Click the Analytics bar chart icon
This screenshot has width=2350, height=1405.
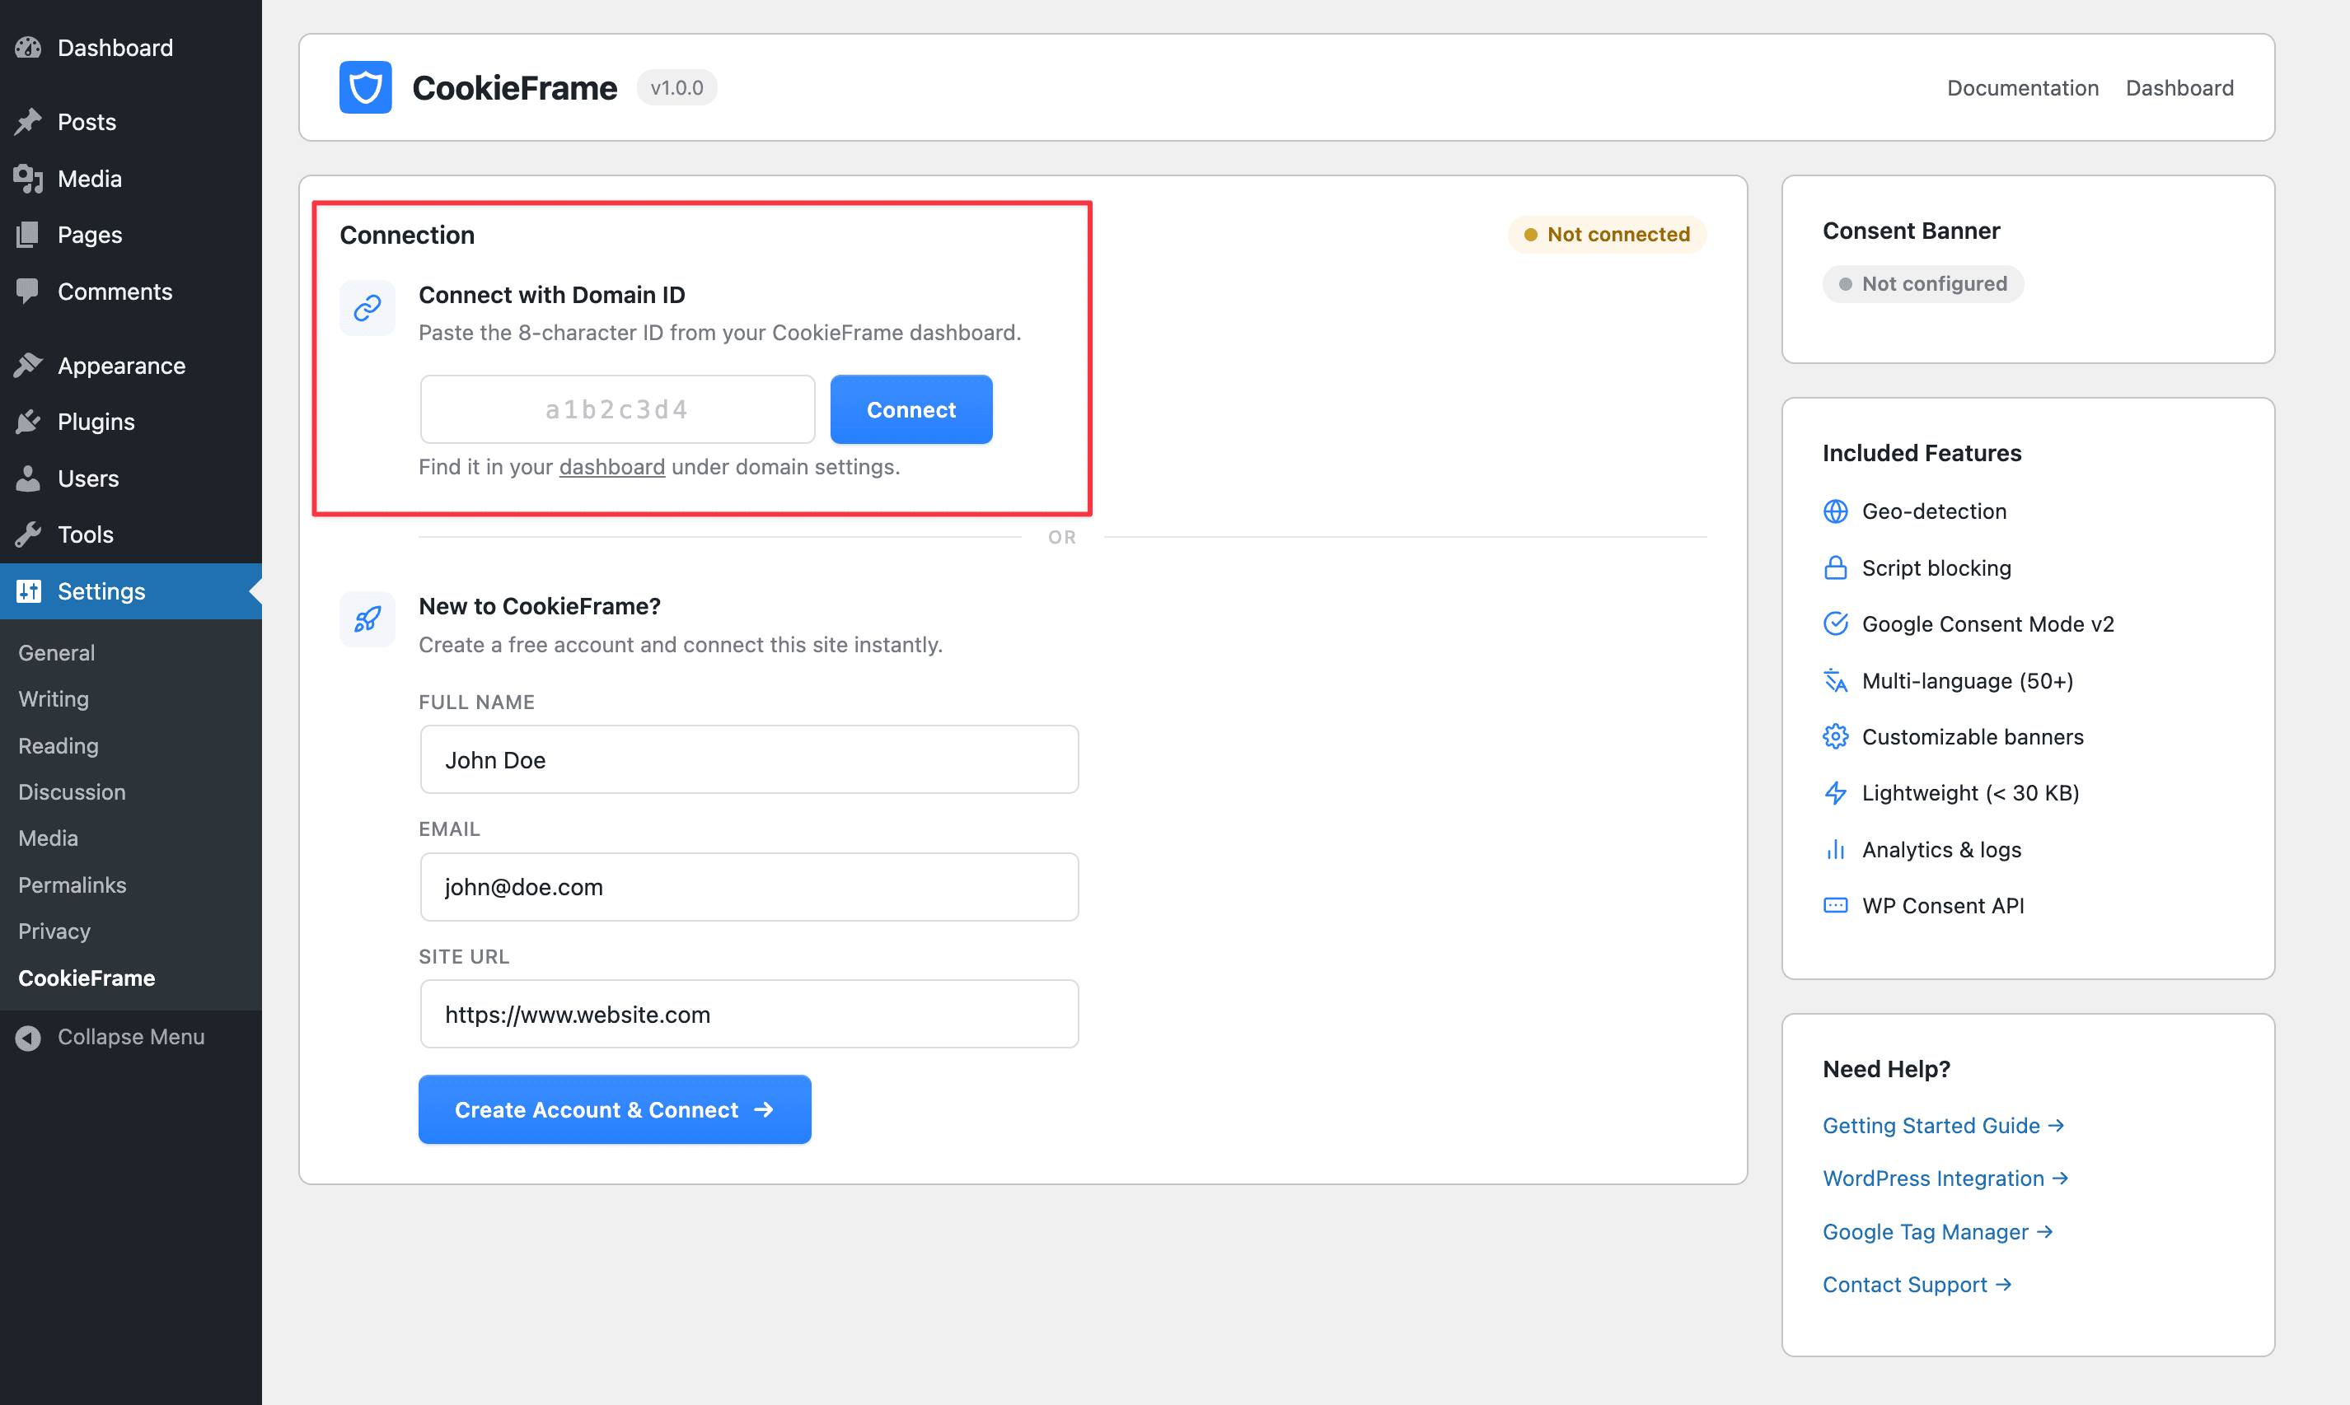coord(1835,849)
